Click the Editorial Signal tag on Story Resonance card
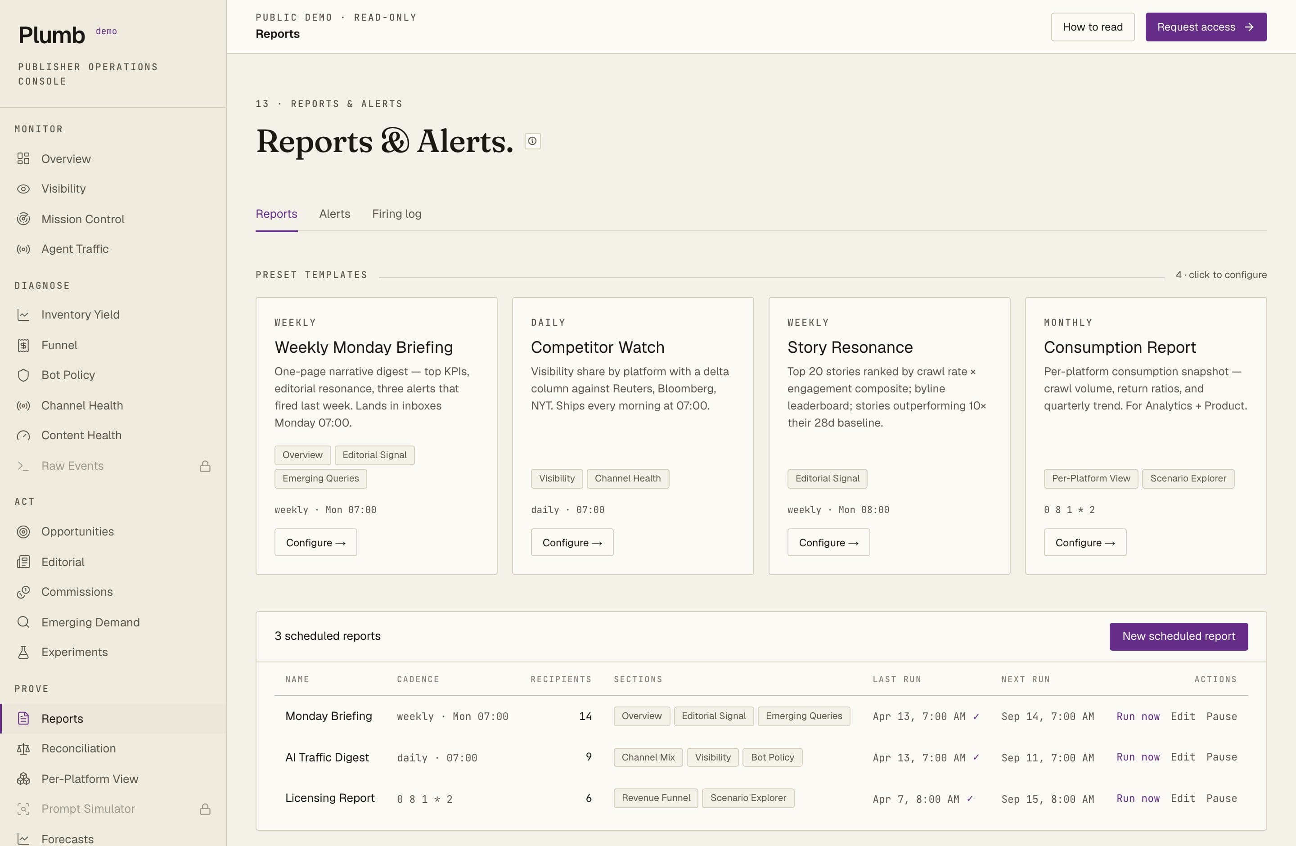Viewport: 1296px width, 846px height. [827, 478]
